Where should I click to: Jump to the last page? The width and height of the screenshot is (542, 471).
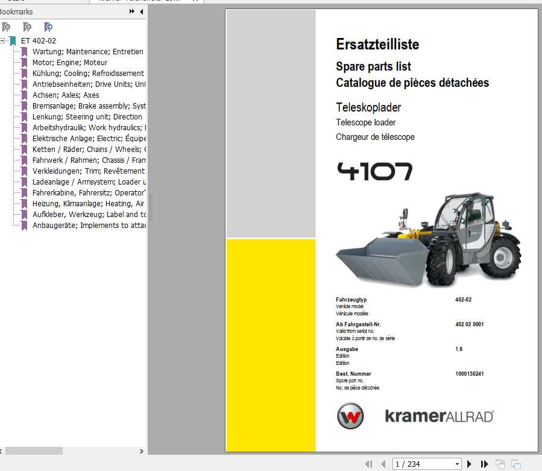pyautogui.click(x=484, y=464)
